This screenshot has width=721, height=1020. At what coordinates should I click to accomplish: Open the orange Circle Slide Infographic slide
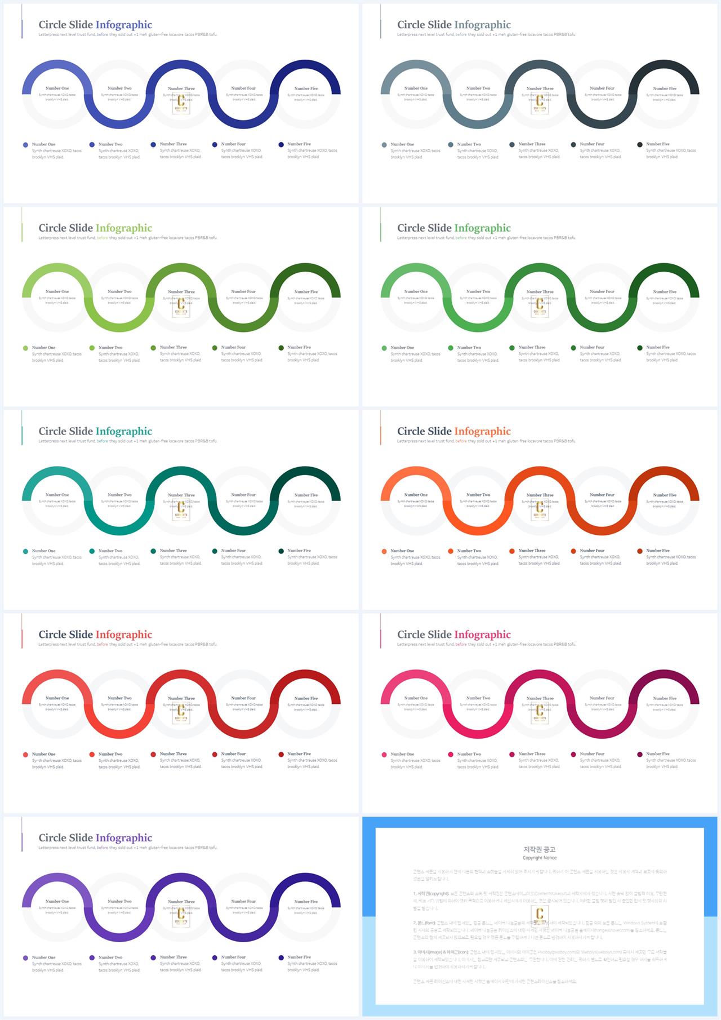coord(540,510)
